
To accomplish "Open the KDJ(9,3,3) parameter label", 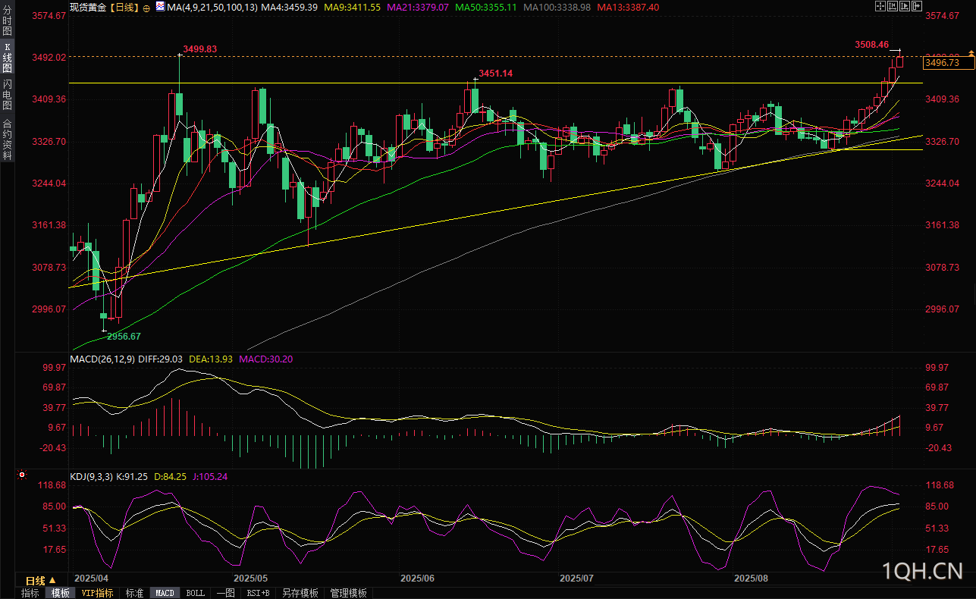I will coord(92,476).
